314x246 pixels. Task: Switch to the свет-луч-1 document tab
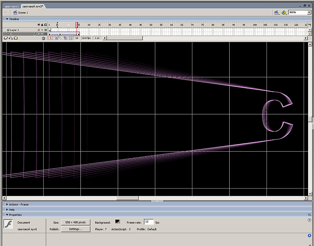click(11, 7)
